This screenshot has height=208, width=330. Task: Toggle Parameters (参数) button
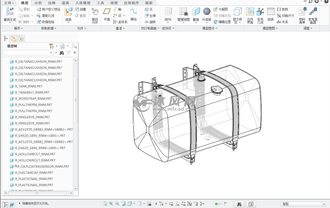pyautogui.click(x=283, y=9)
